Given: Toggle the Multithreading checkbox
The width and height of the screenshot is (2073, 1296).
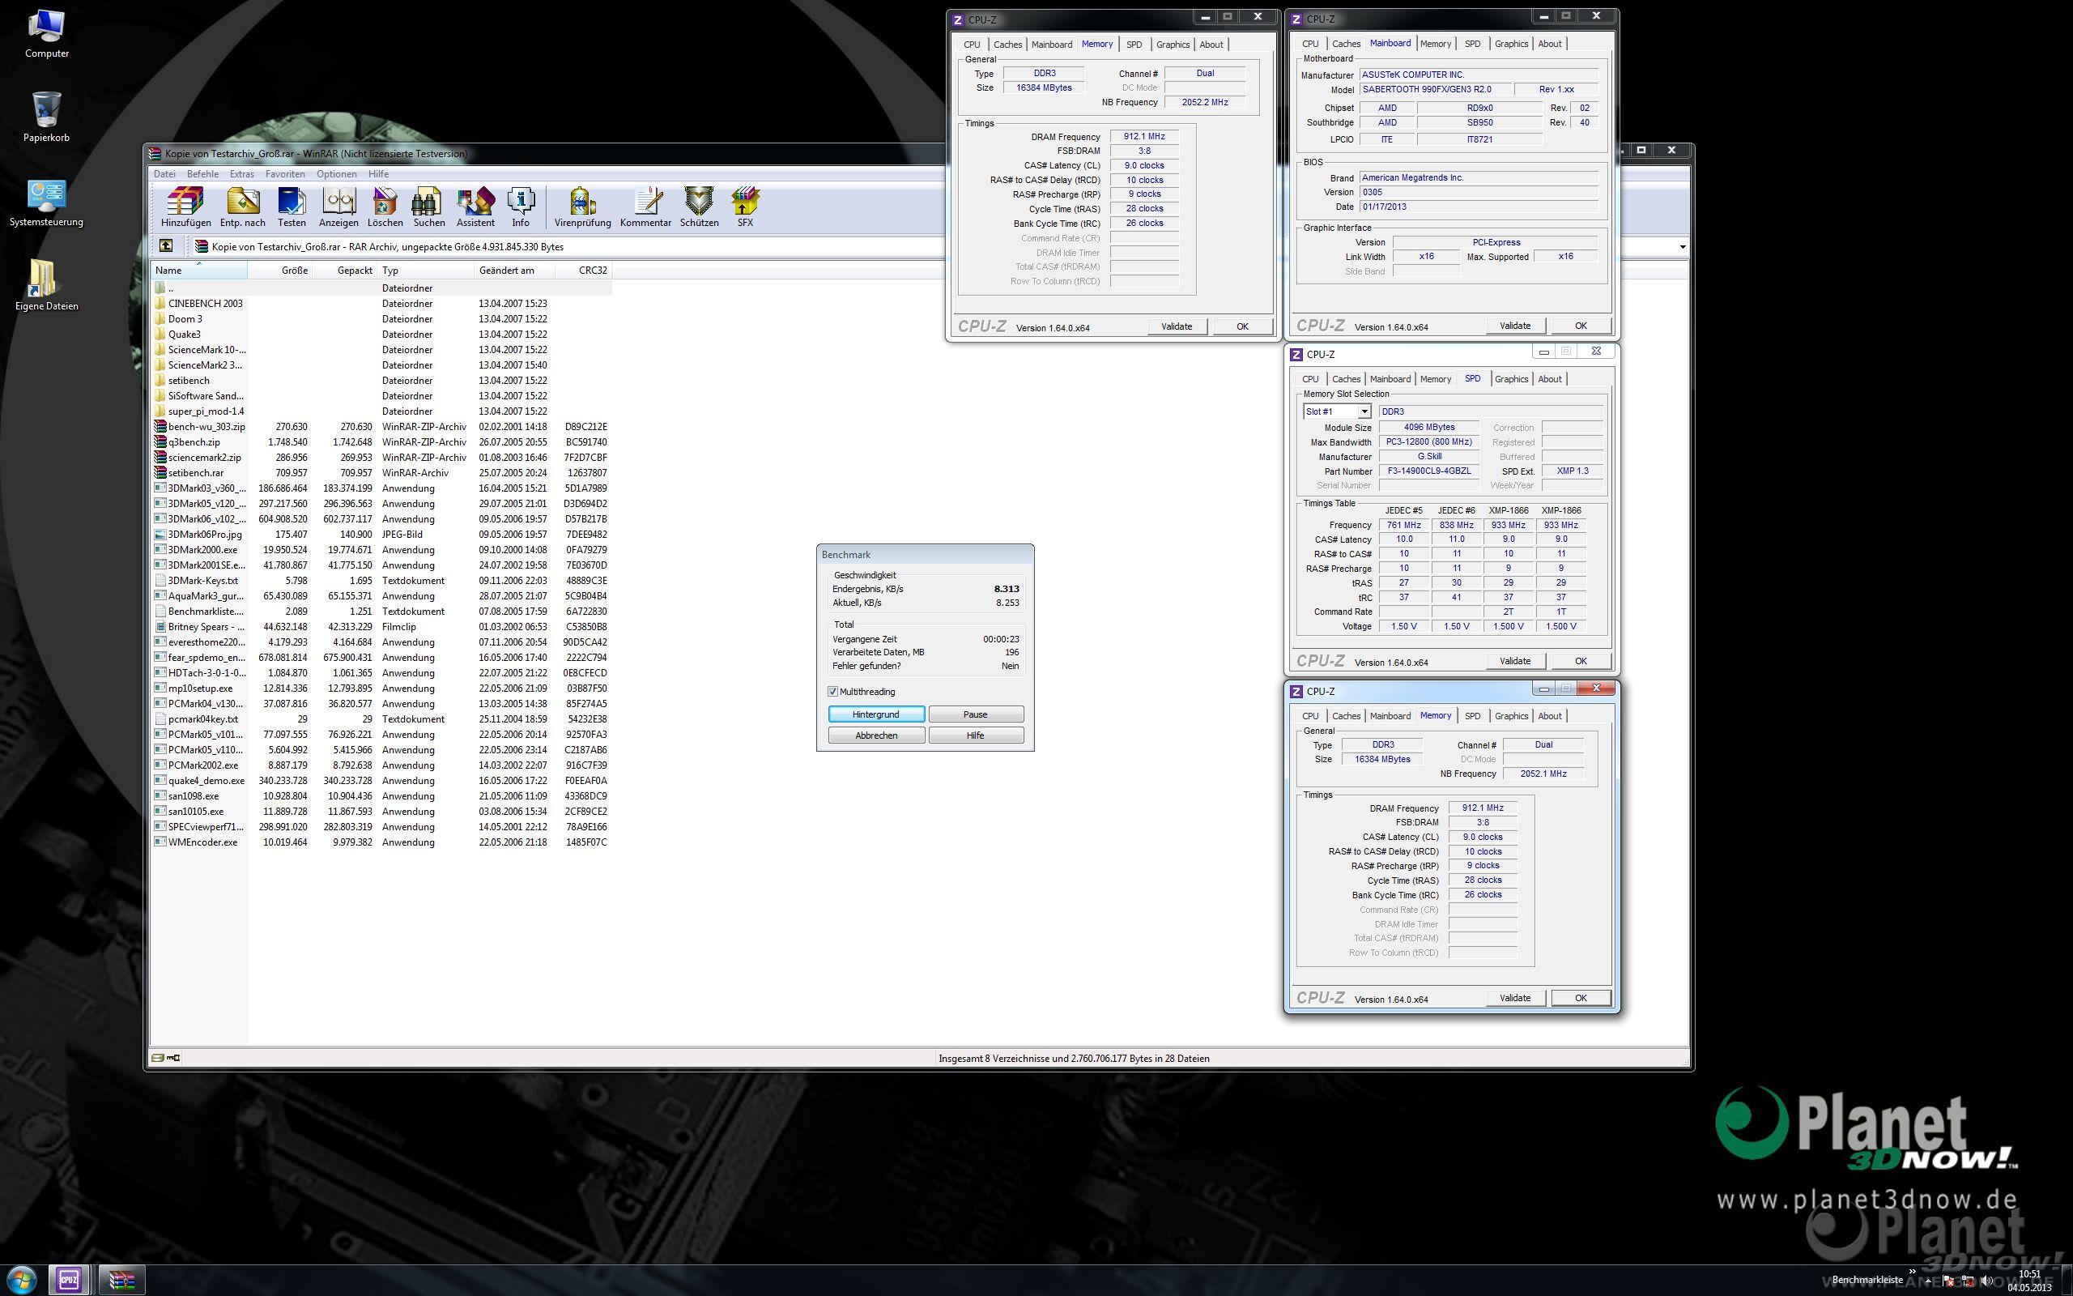Looking at the screenshot, I should click(832, 692).
